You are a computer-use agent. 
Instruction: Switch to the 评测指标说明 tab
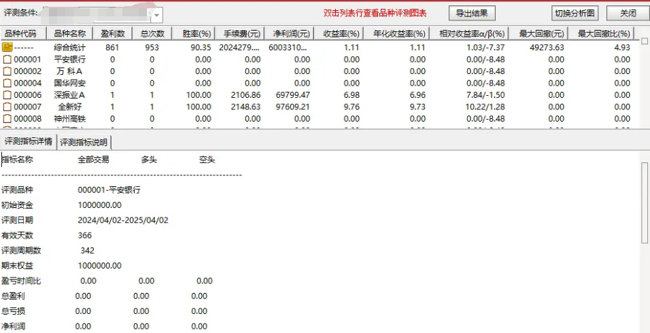(83, 142)
